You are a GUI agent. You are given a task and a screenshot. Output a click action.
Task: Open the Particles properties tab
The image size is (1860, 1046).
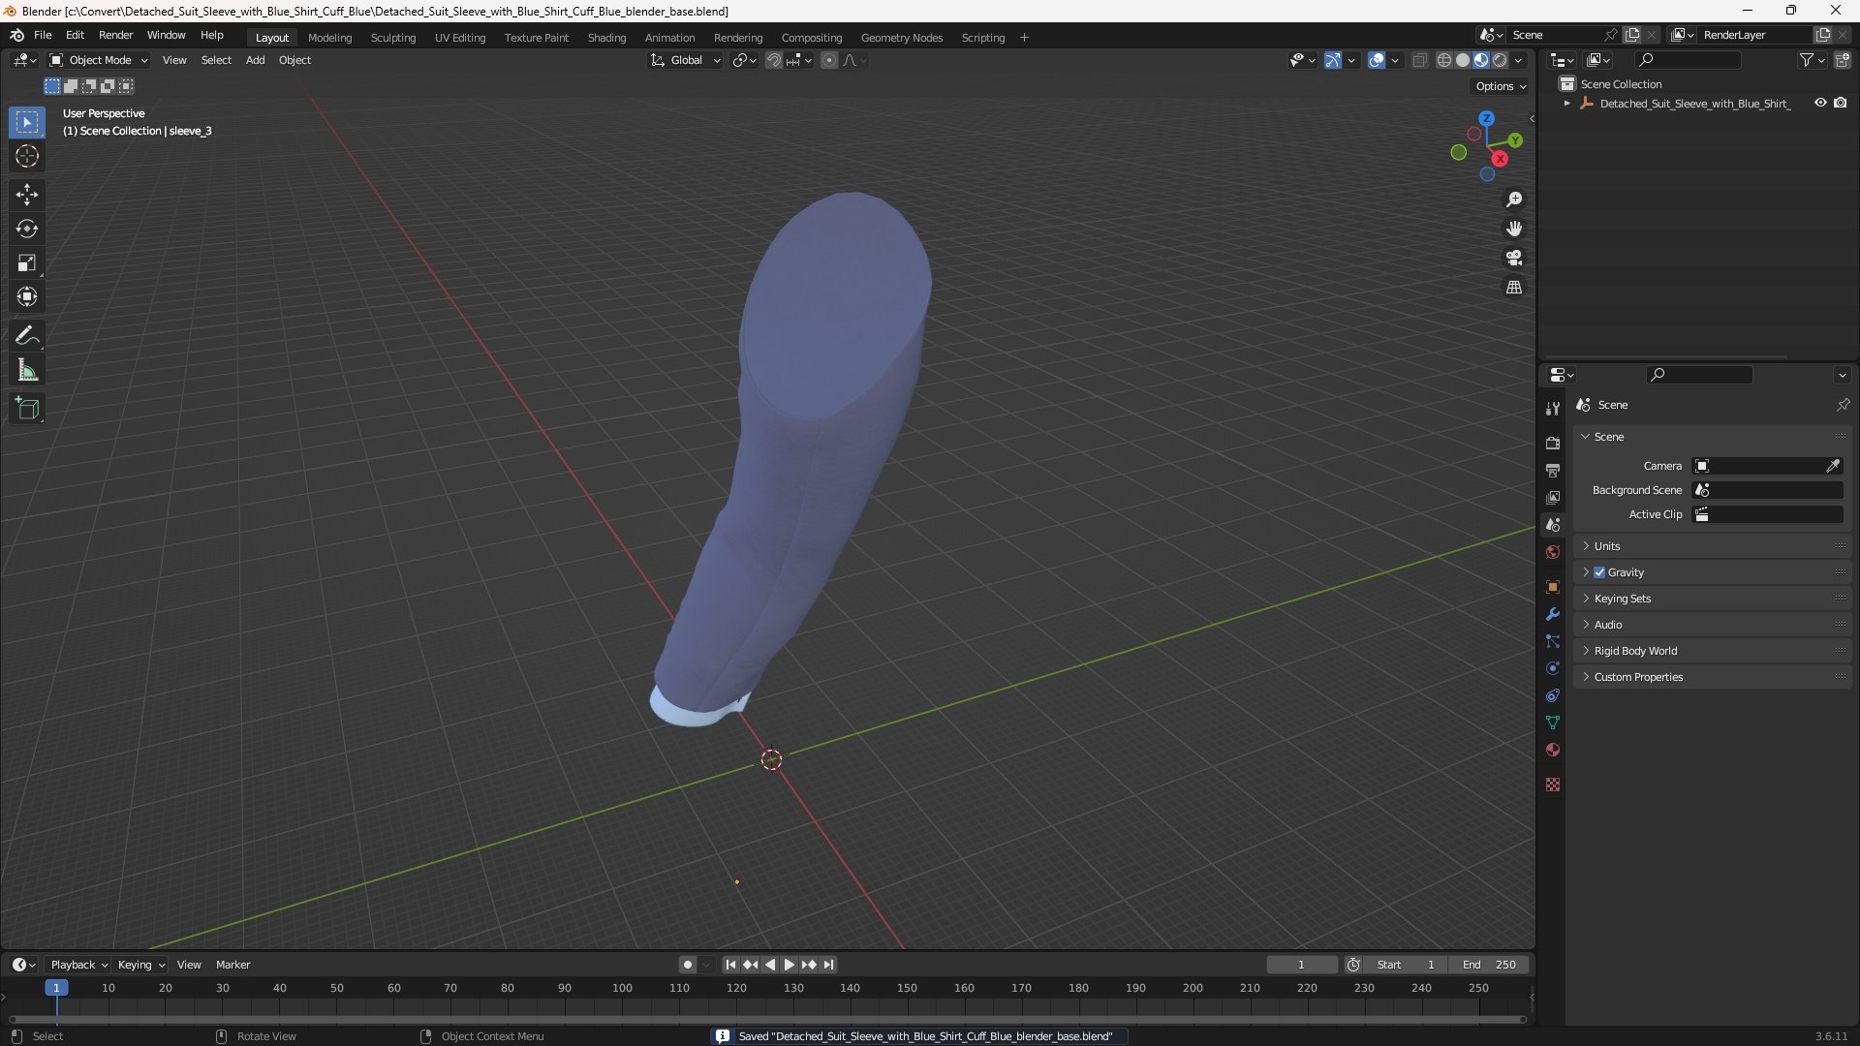[x=1553, y=641]
